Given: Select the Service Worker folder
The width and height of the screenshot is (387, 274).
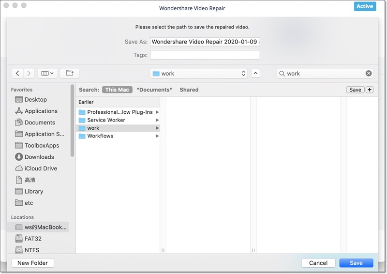Looking at the screenshot, I should [118, 120].
